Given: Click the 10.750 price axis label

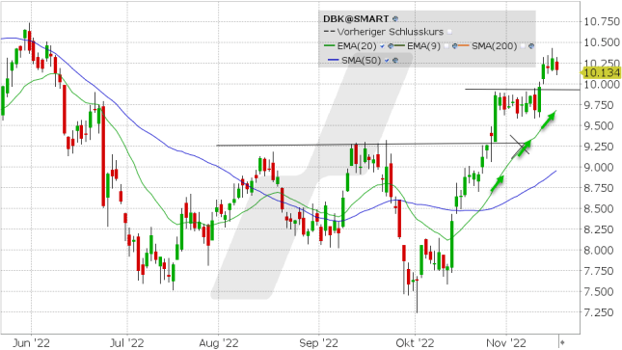Looking at the screenshot, I should point(602,21).
